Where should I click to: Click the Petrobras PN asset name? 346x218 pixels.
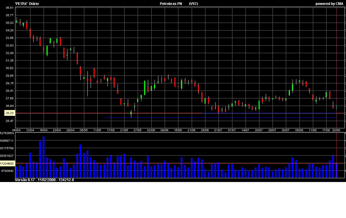point(171,4)
